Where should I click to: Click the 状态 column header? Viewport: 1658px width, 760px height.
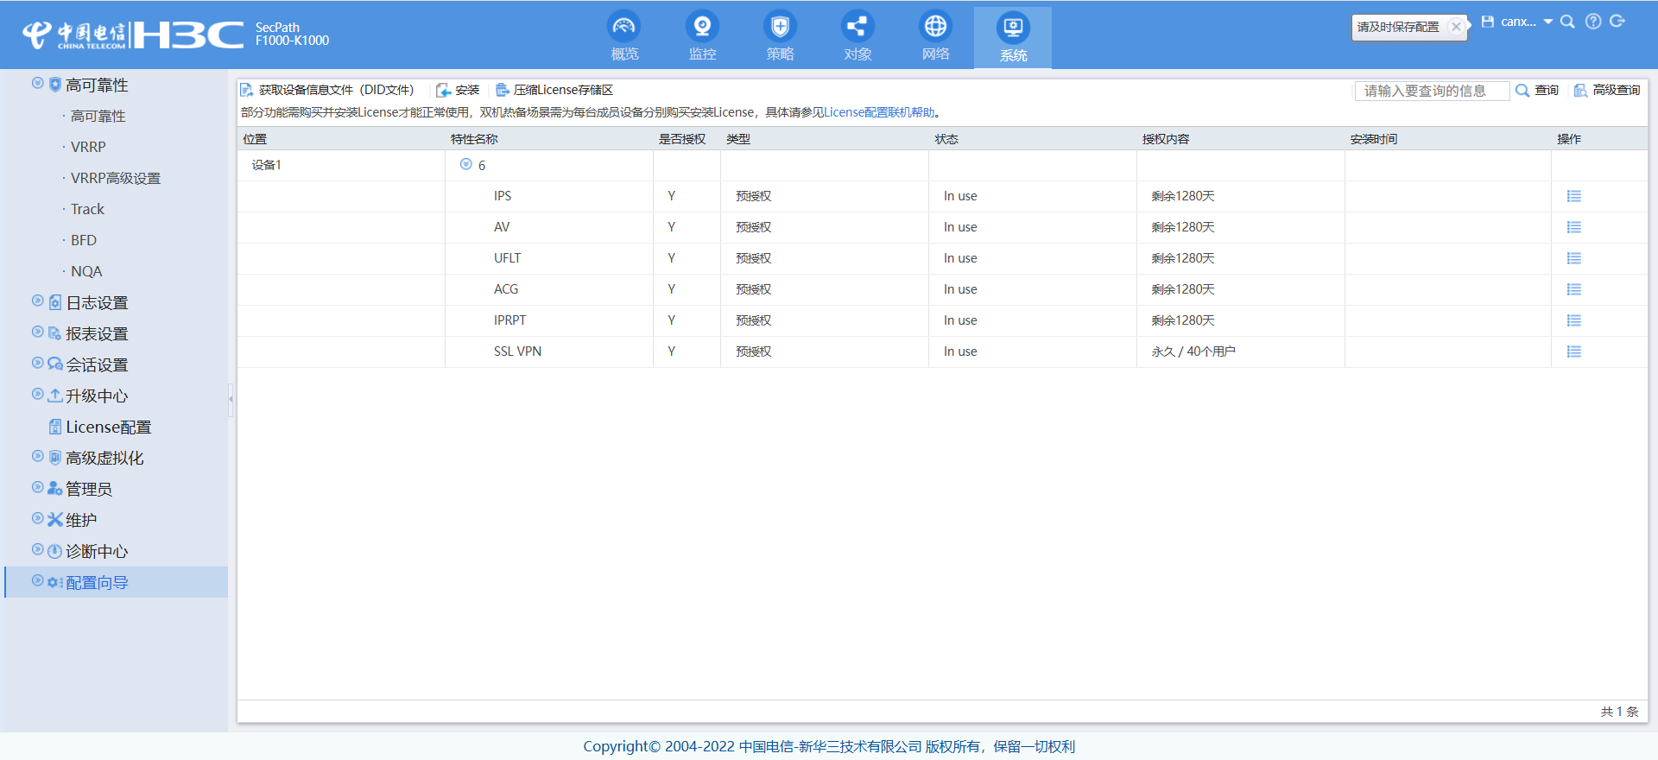pyautogui.click(x=946, y=139)
